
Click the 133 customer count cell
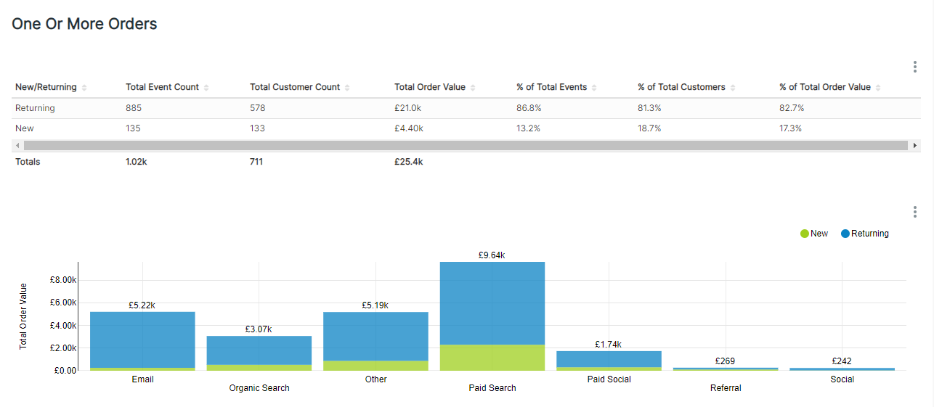tap(258, 128)
